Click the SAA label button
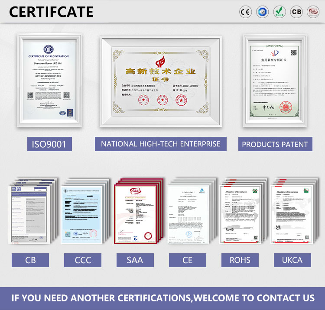 click(135, 260)
